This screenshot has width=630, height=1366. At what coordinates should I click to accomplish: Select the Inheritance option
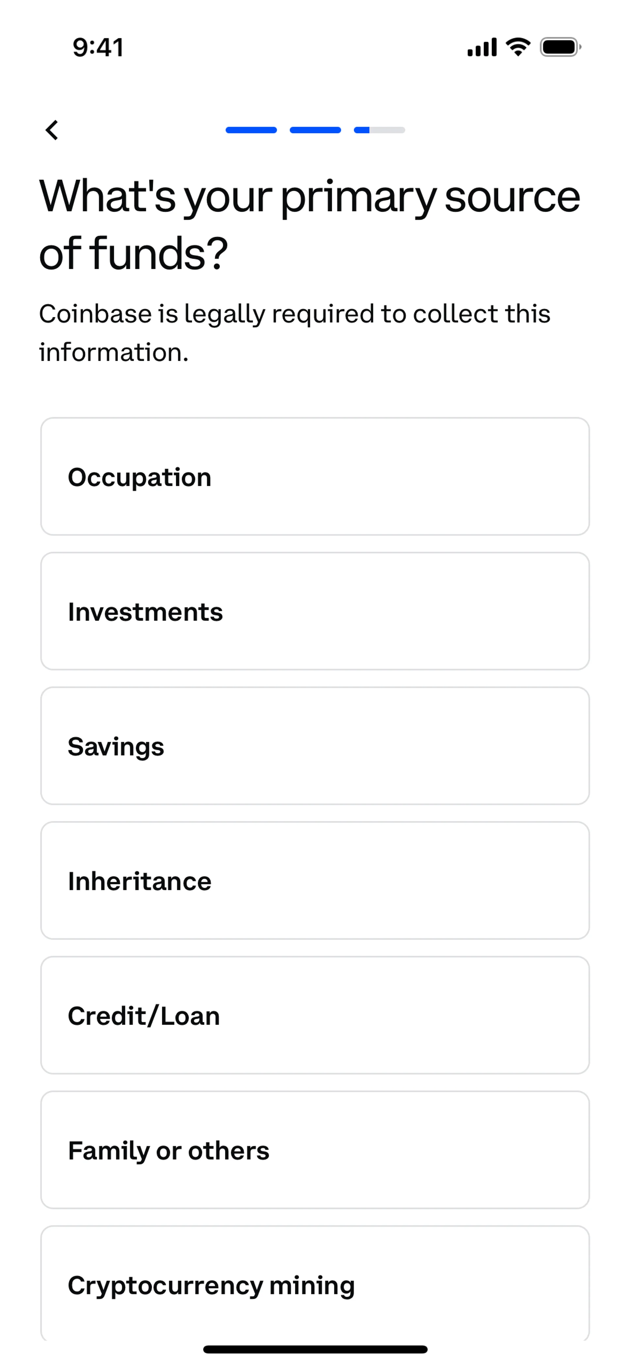point(315,880)
